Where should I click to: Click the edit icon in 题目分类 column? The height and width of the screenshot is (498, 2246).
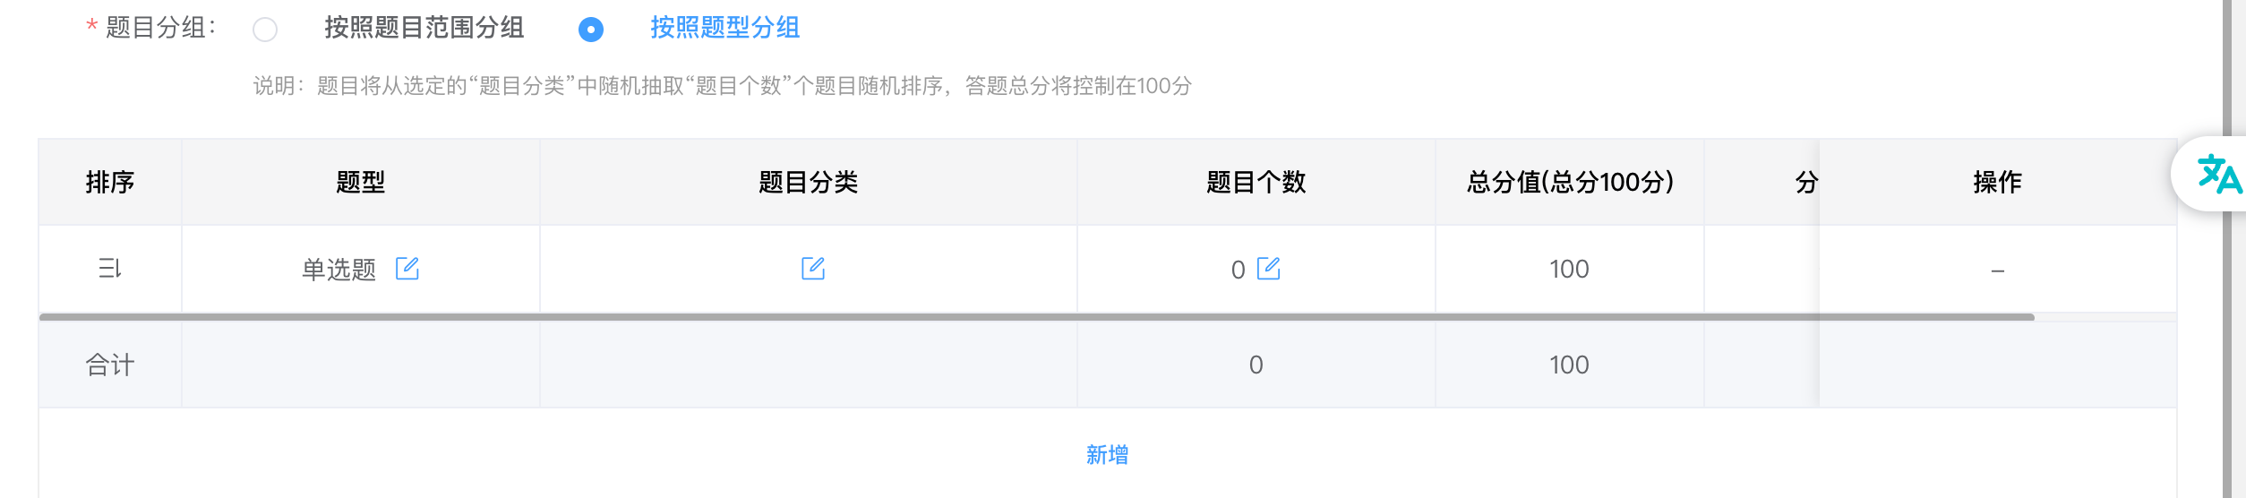pos(813,269)
